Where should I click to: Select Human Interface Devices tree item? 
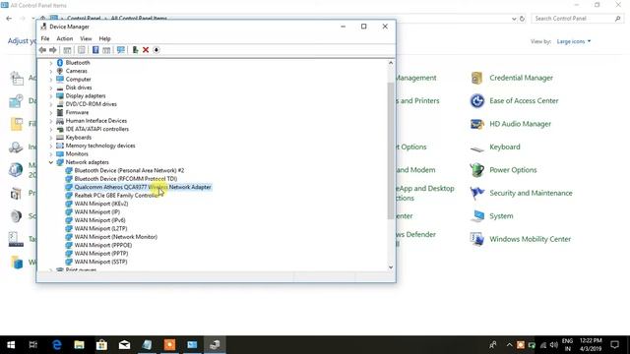(96, 121)
